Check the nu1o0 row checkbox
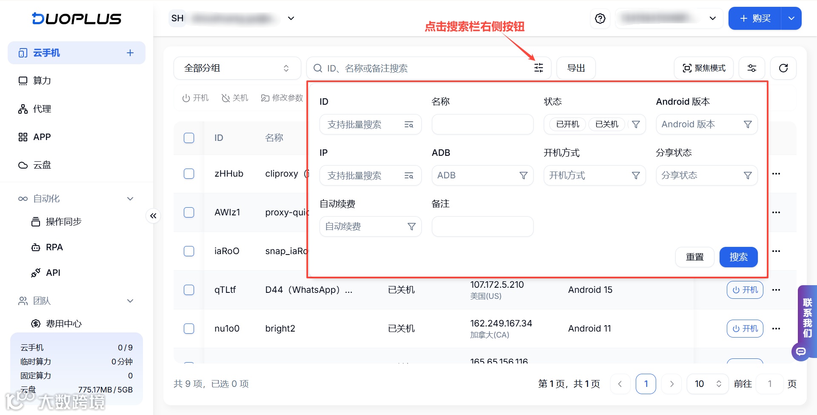The width and height of the screenshot is (817, 415). (x=189, y=329)
